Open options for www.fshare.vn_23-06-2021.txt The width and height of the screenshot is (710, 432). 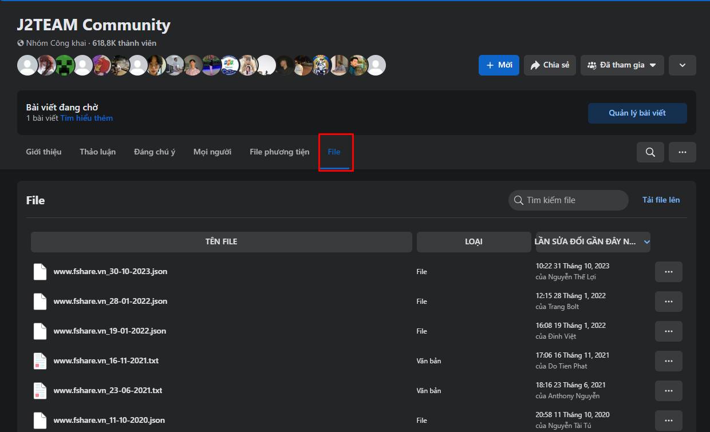669,391
